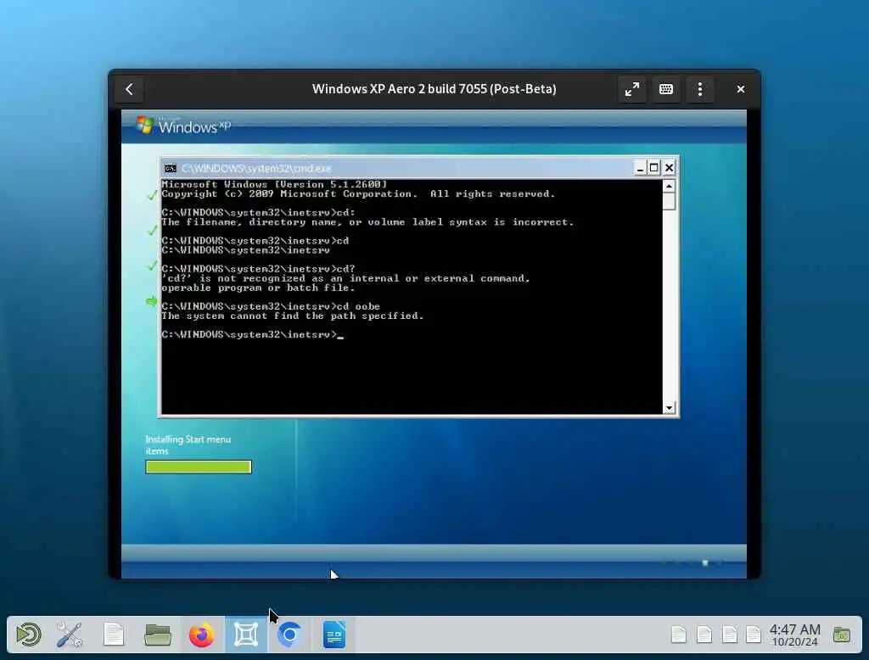This screenshot has width=869, height=660.
Task: Click the green folder icon after the clock
Action: pos(841,635)
